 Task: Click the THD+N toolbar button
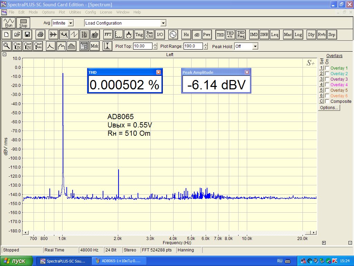pyautogui.click(x=230, y=35)
